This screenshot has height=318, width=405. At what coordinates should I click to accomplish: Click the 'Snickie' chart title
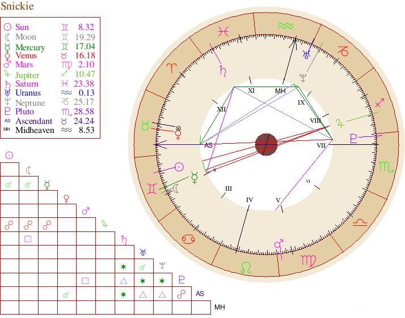(17, 6)
